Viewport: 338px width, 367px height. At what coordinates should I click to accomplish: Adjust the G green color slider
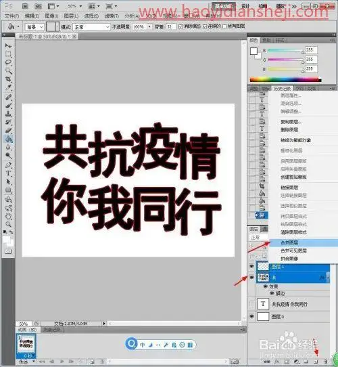pyautogui.click(x=286, y=60)
